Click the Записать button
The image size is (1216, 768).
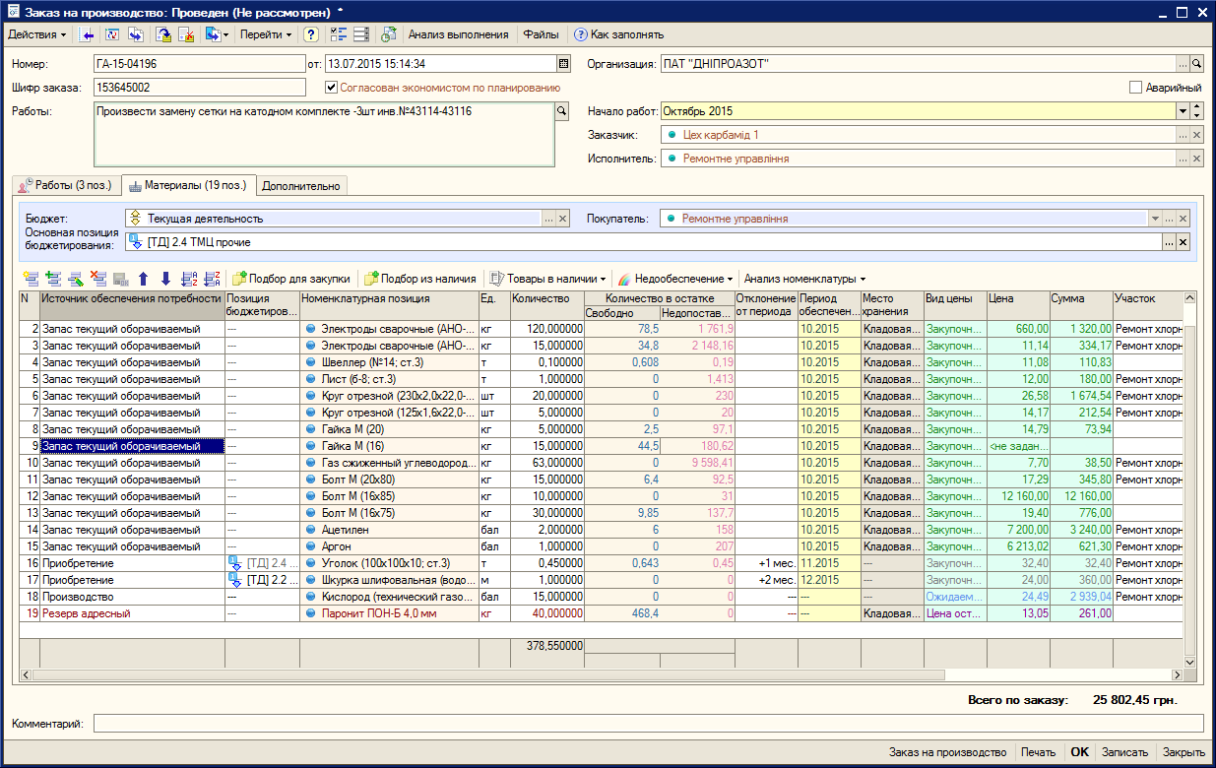(x=1123, y=751)
